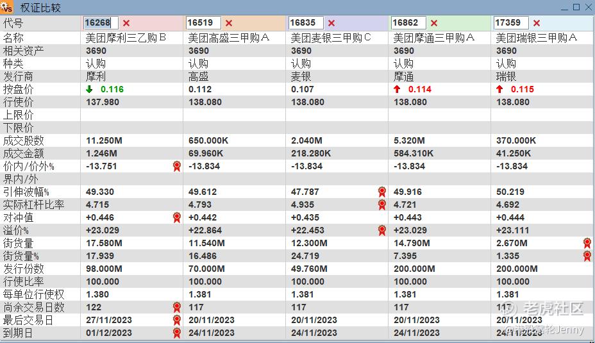Screen dimensions: 595x343
Task: Click the outstanding percent 24.719
Action: (x=305, y=256)
